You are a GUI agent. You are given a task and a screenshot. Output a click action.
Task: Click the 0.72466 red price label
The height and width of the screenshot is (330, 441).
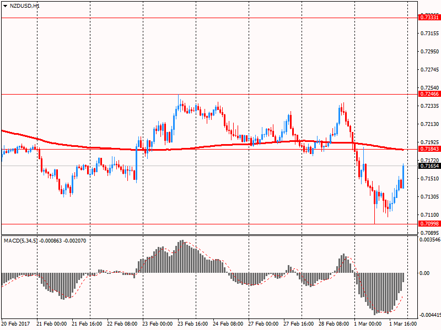pos(429,94)
